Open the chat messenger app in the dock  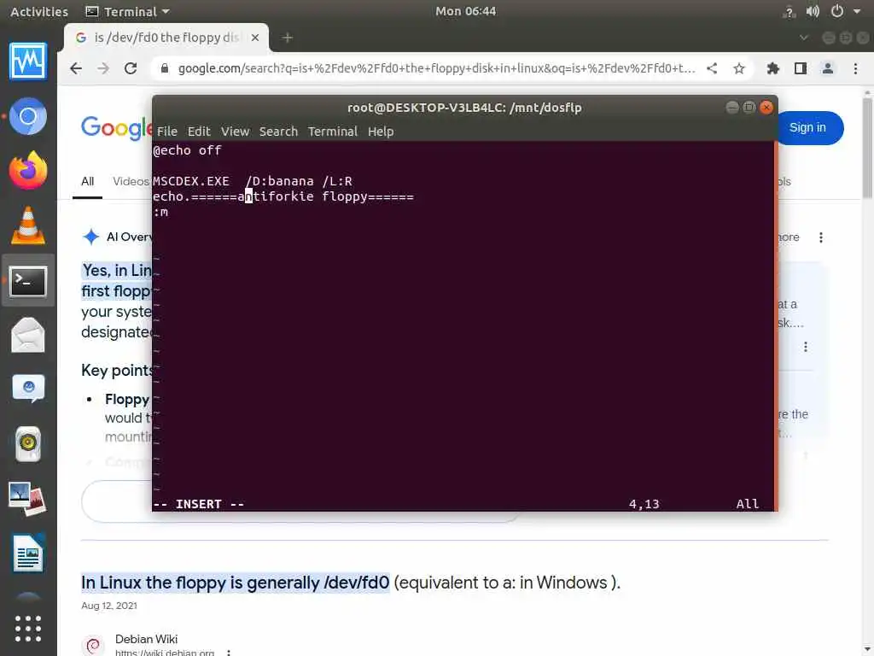[x=28, y=389]
